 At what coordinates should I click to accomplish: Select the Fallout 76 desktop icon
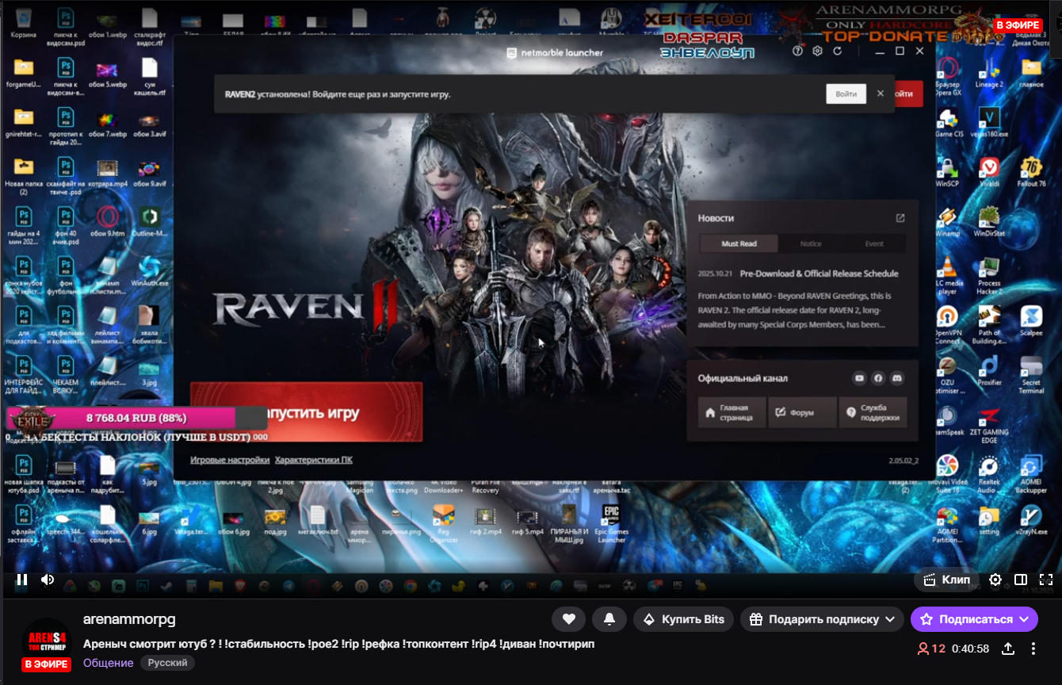click(1031, 171)
